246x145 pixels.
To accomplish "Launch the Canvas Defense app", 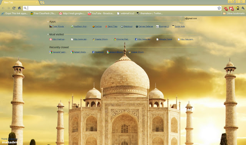I will (x=144, y=26).
